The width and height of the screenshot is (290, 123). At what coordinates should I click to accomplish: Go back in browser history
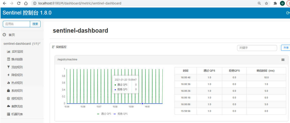click(5, 3)
